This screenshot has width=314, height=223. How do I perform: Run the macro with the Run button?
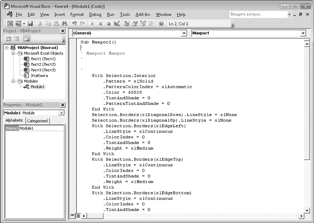[93, 24]
